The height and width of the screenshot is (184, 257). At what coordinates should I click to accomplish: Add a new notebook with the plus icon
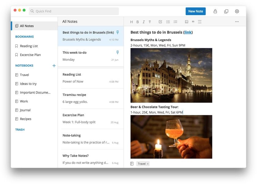54,66
